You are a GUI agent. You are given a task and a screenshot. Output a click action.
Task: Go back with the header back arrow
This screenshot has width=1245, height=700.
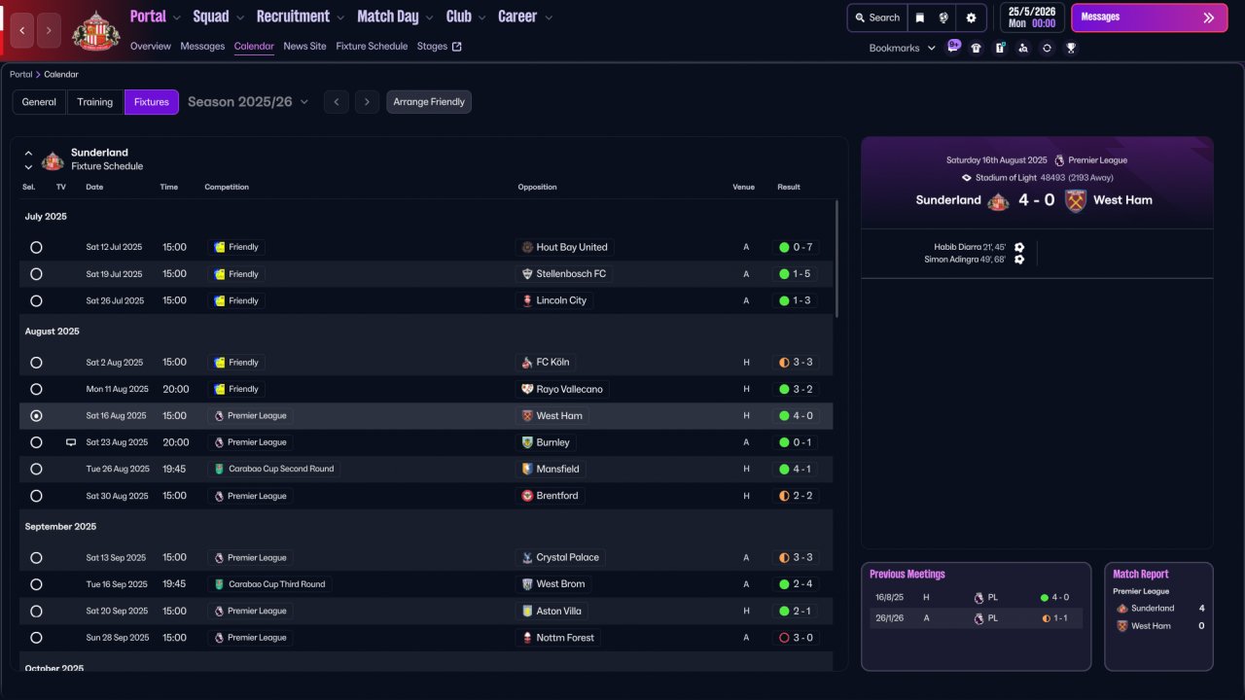(22, 31)
